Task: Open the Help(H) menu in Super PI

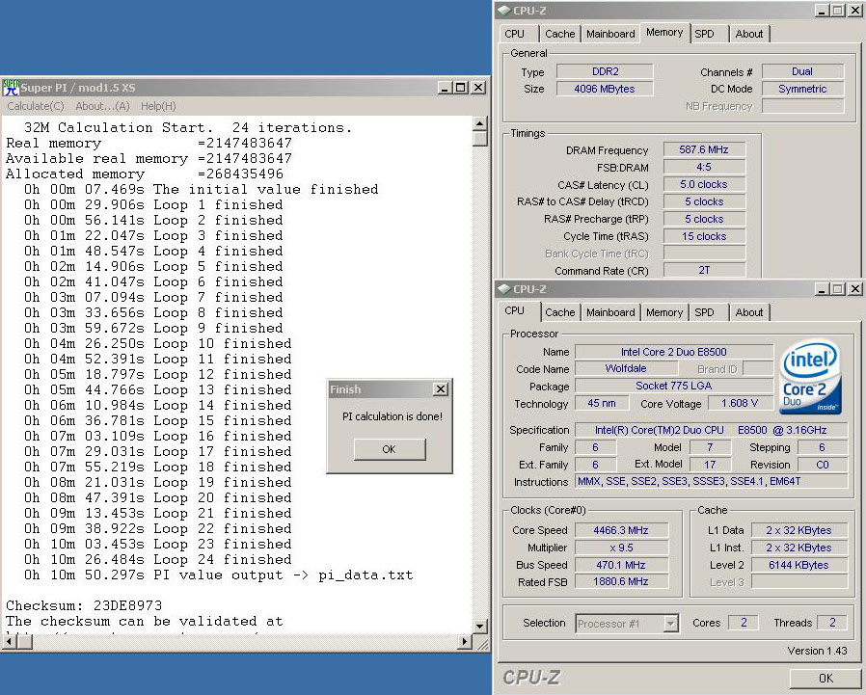Action: [158, 106]
